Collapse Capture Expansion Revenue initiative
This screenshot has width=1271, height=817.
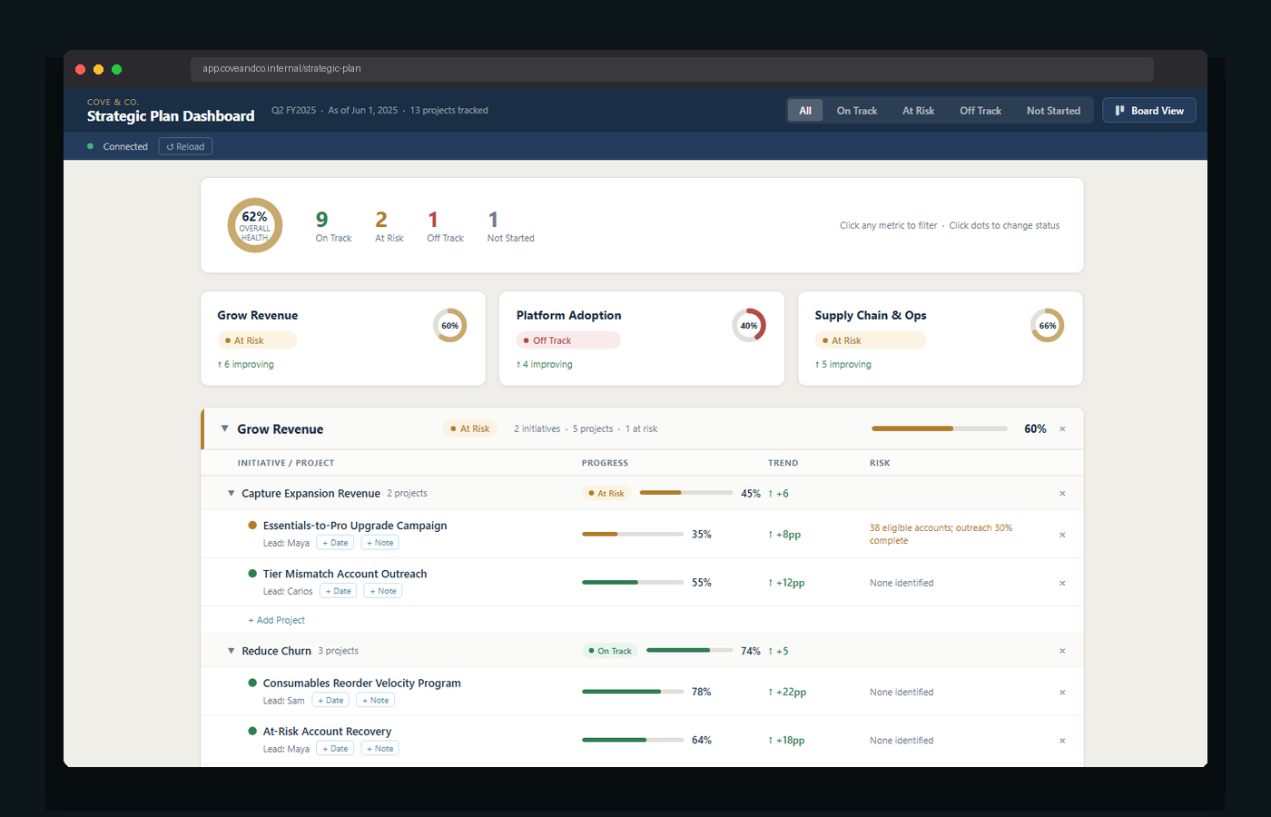pyautogui.click(x=232, y=493)
